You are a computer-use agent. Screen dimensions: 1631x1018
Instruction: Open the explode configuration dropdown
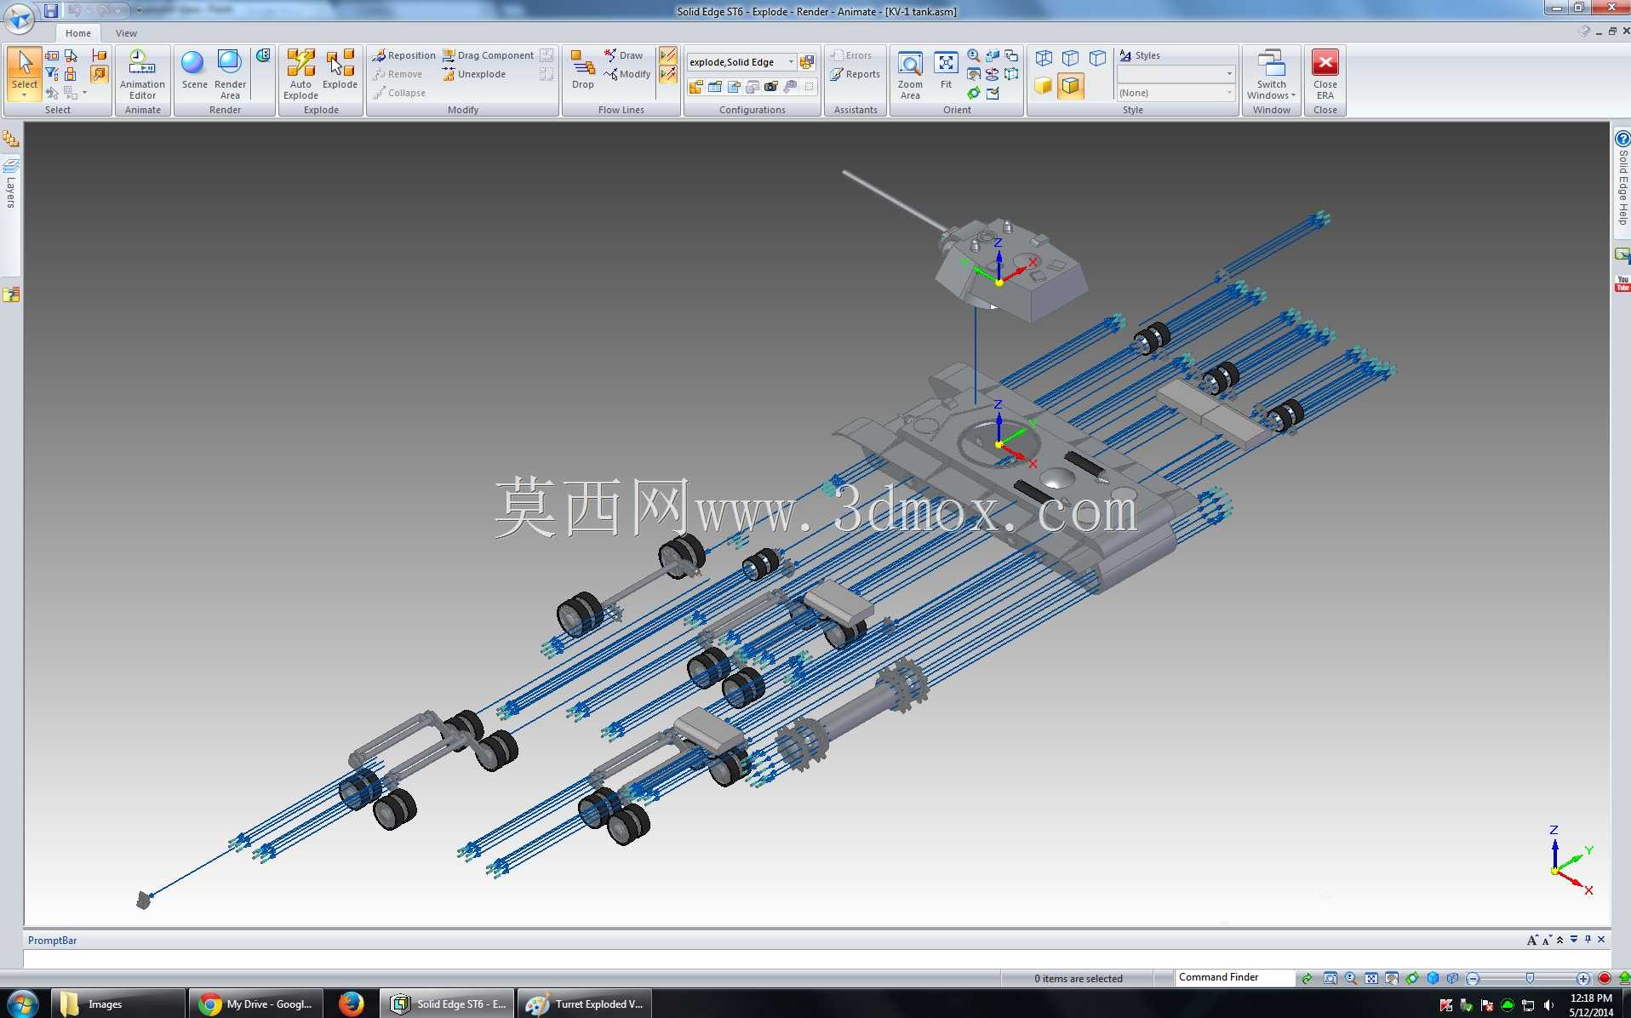point(792,61)
